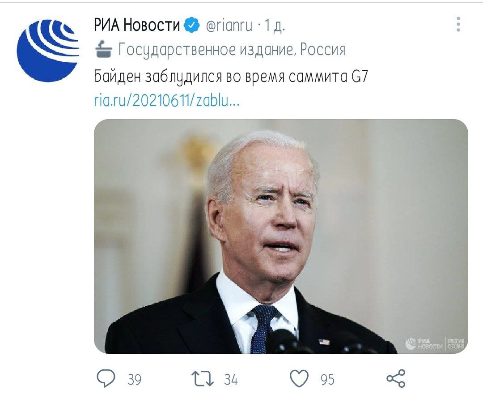The width and height of the screenshot is (483, 403).
Task: Click the state-media podium icon
Action: [x=103, y=49]
